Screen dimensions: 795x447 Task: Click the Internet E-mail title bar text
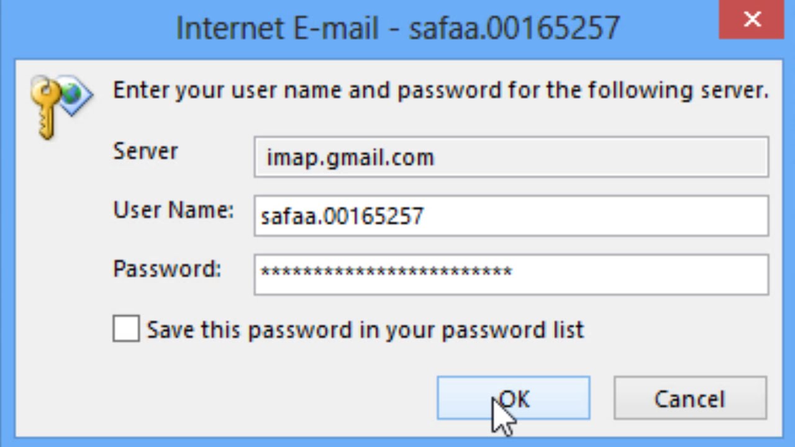[x=397, y=28]
